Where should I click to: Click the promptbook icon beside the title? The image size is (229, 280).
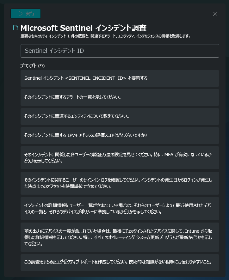[x=15, y=28]
